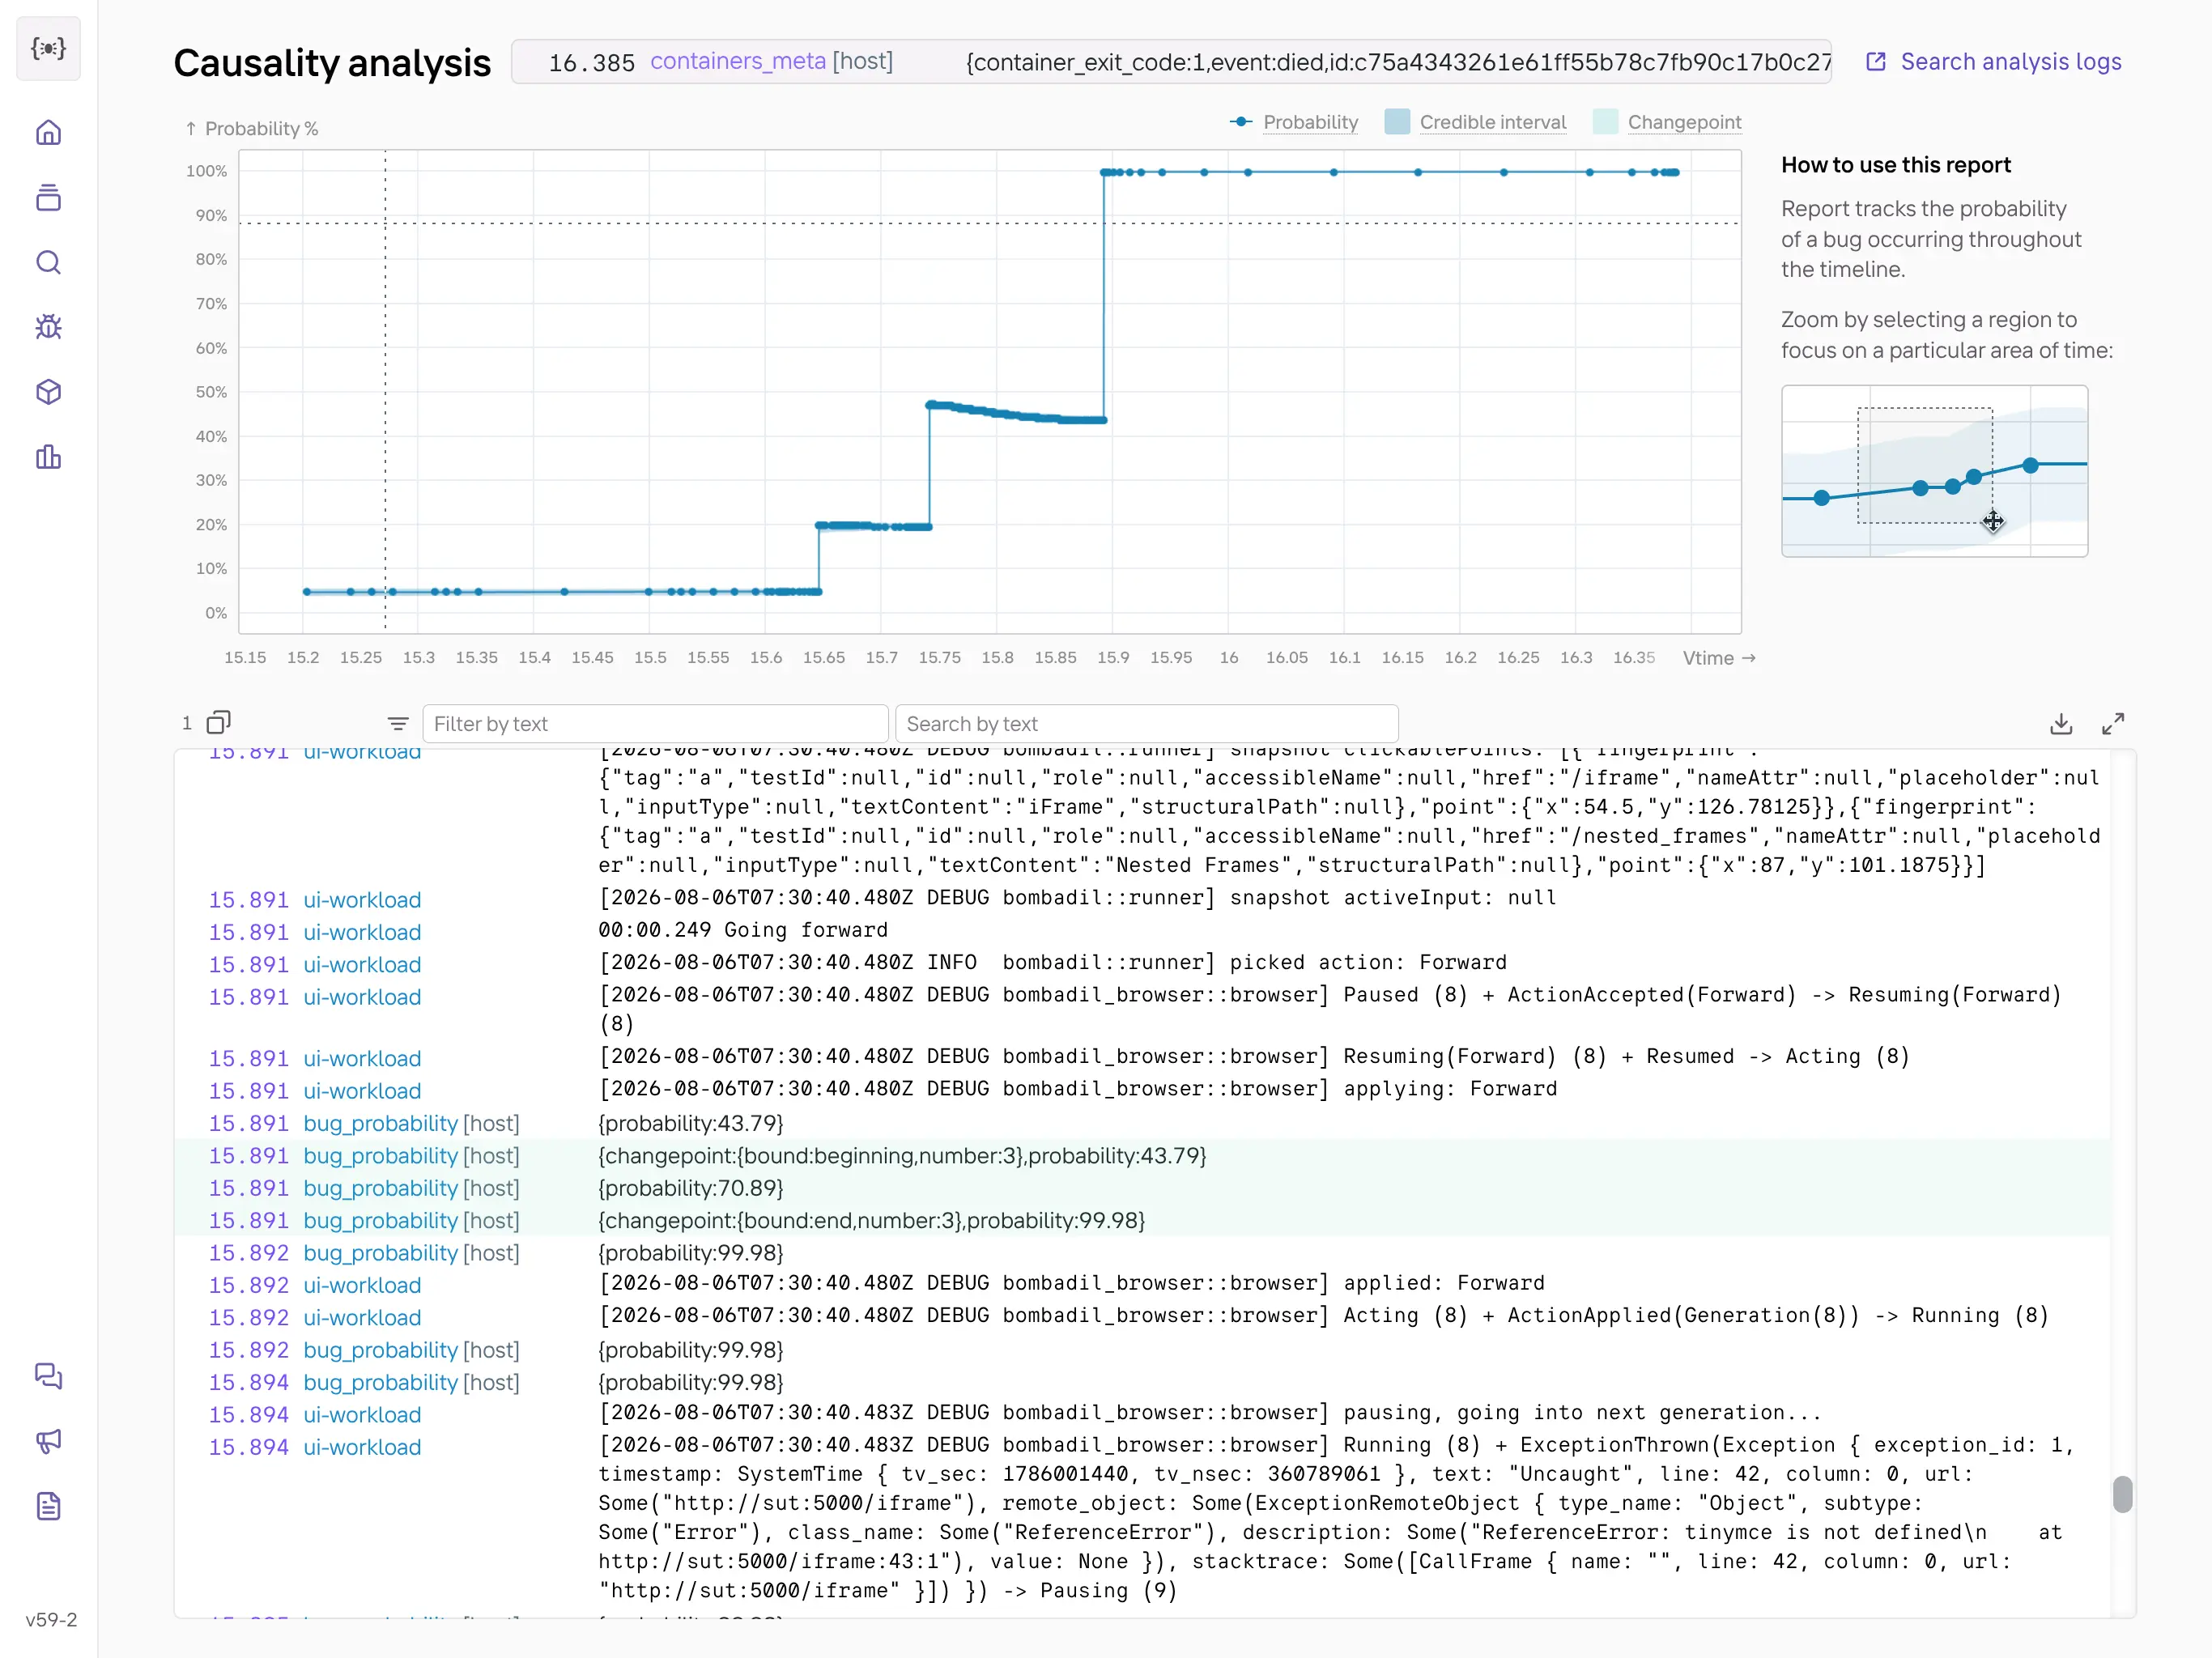Open the cube package sidebar icon
The width and height of the screenshot is (2212, 1658).
(48, 392)
